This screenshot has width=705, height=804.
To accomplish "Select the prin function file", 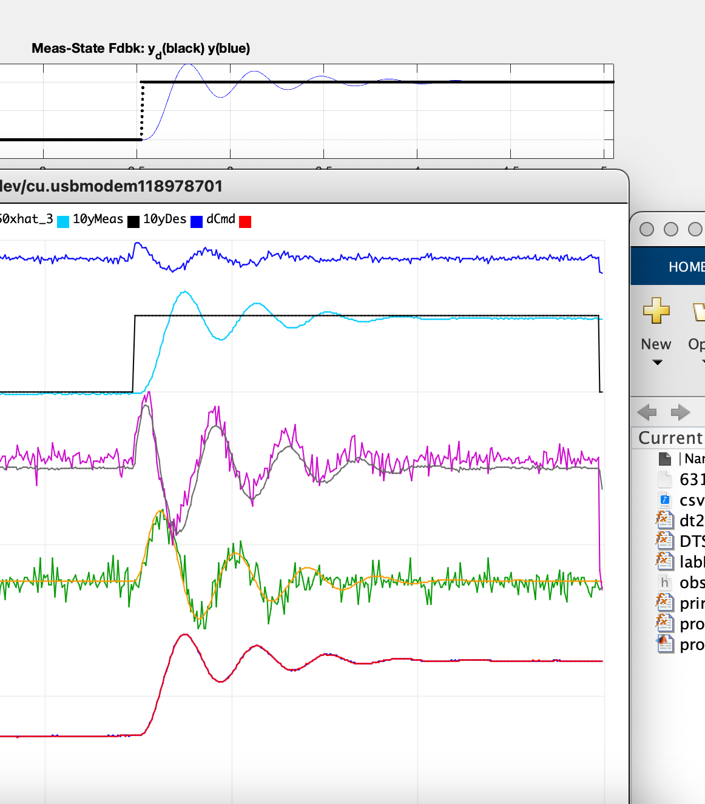I will click(x=692, y=603).
